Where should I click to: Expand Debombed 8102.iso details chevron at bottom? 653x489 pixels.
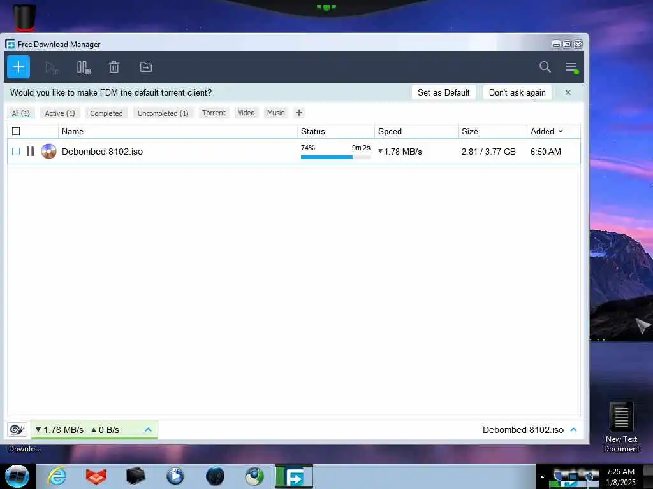(x=573, y=430)
